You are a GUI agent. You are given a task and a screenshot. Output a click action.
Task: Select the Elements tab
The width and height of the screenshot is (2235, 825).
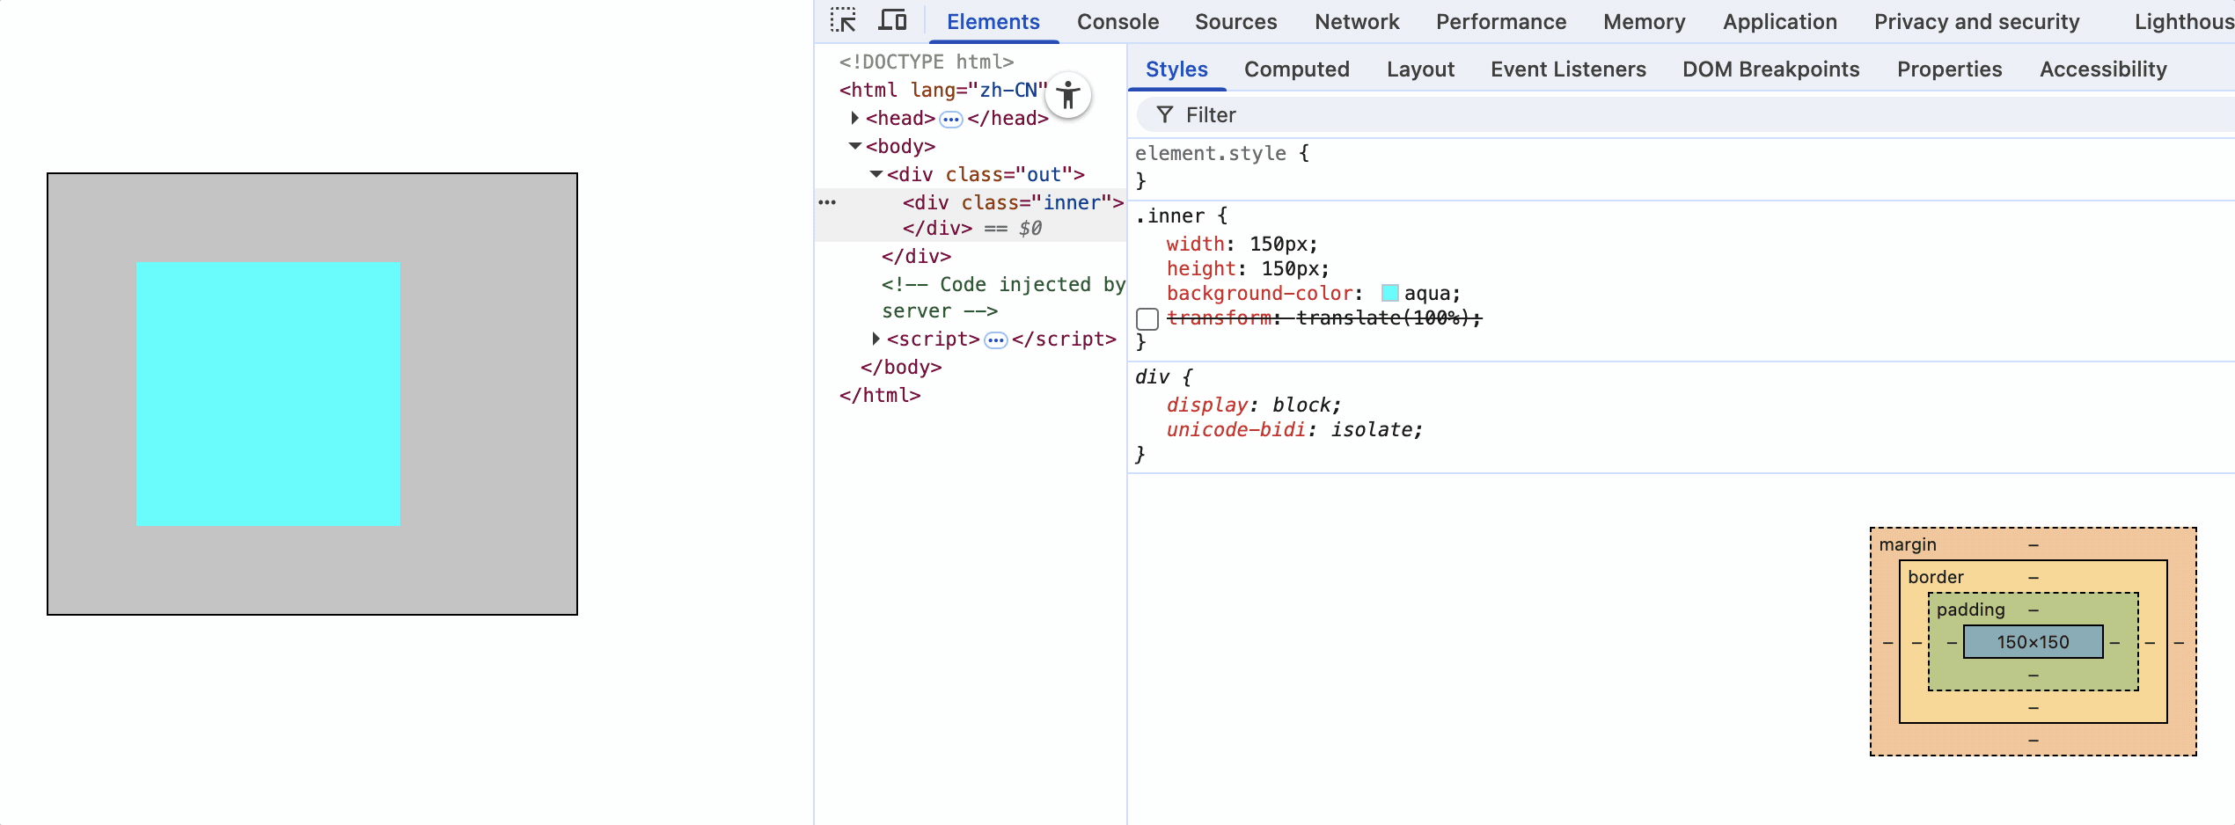click(993, 22)
